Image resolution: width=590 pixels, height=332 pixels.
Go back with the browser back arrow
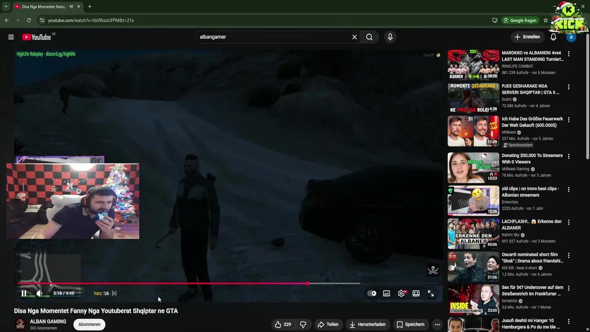pos(6,20)
